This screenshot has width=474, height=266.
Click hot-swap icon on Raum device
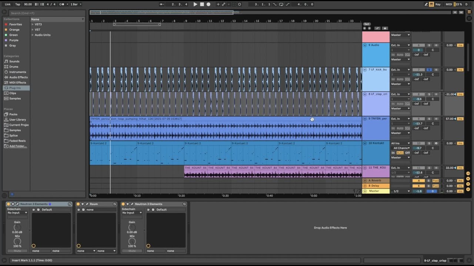pyautogui.click(x=114, y=204)
